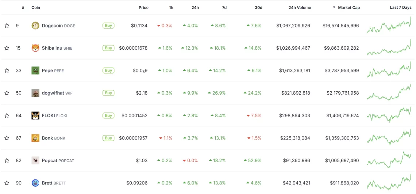Click the Bonk Buy button
Screen dimensions: 416x194
108,138
